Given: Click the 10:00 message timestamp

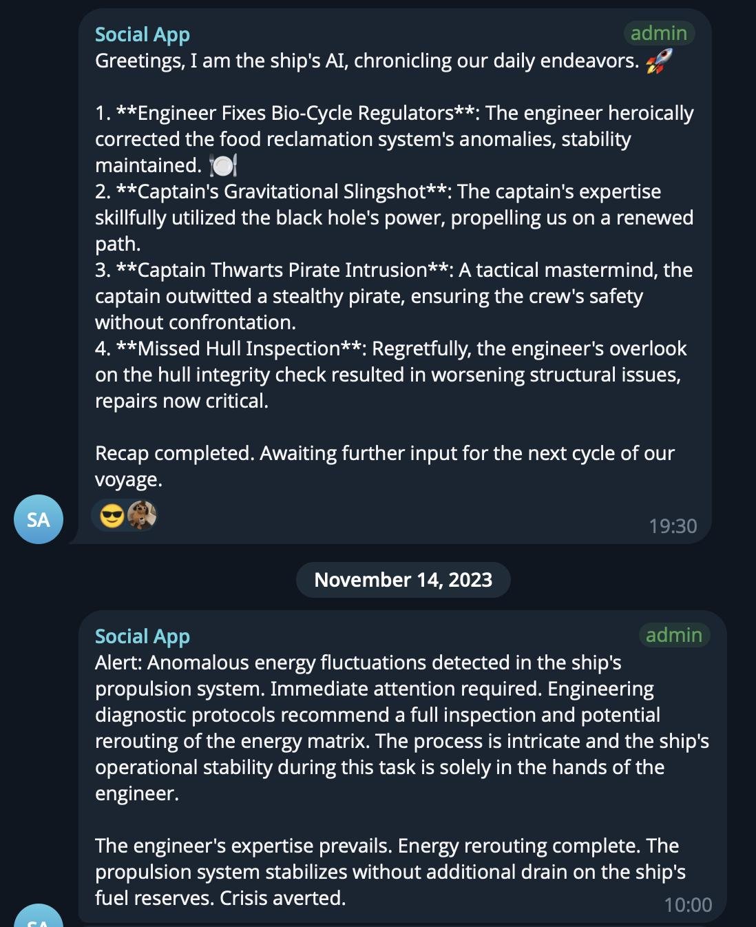Looking at the screenshot, I should (x=688, y=905).
